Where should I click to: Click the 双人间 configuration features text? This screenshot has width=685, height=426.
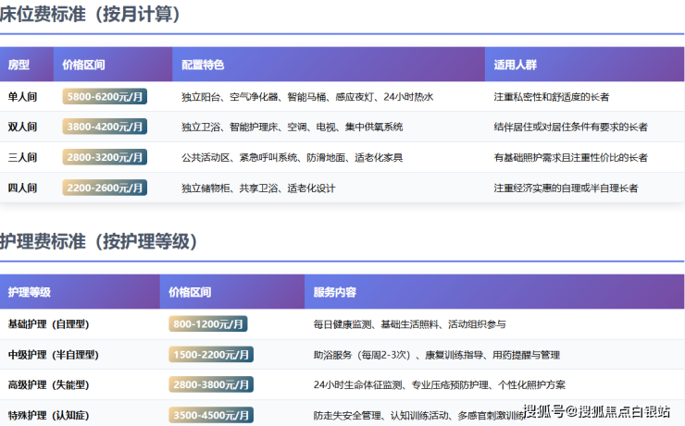pyautogui.click(x=292, y=127)
